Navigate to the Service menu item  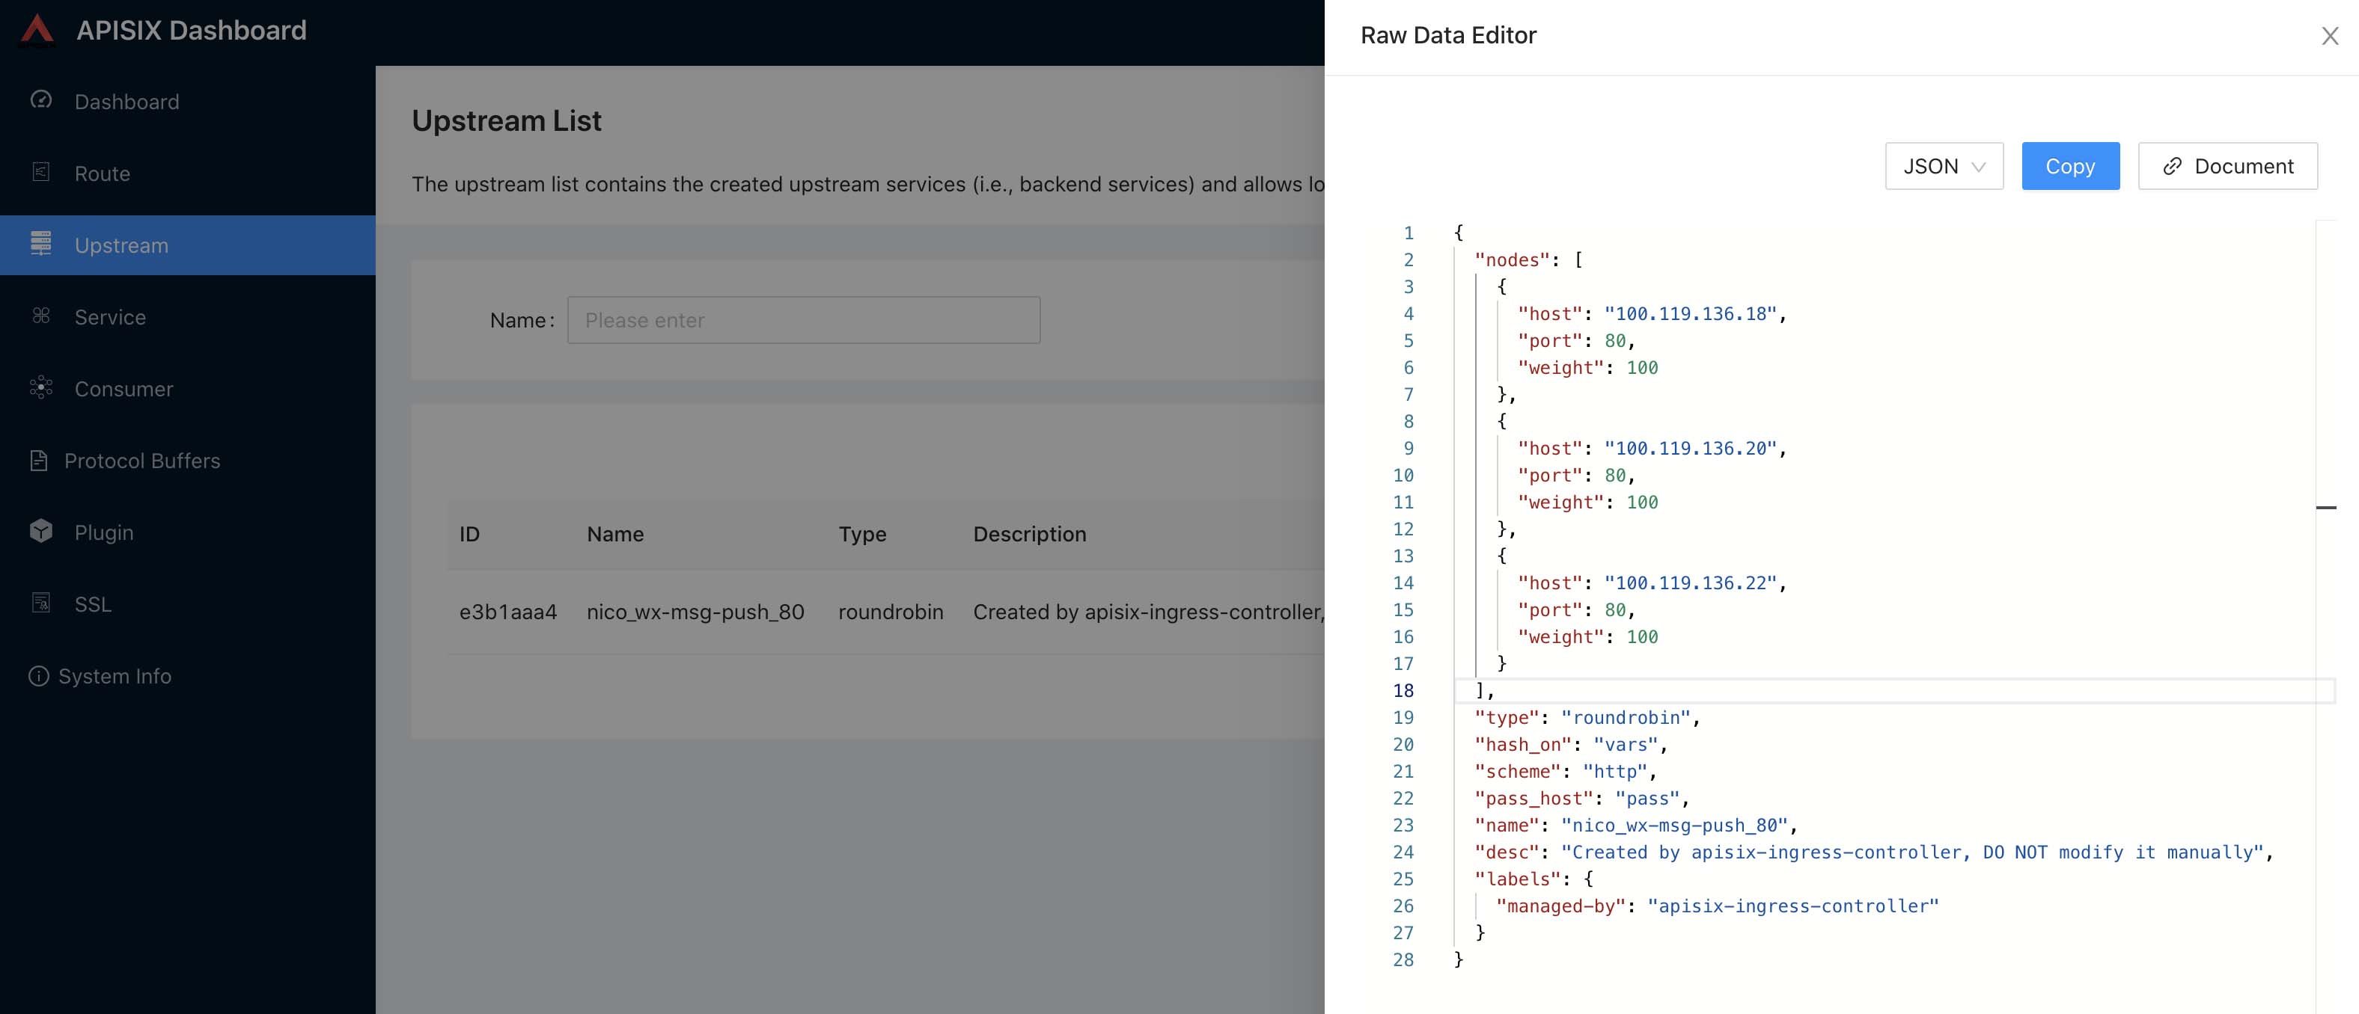188,316
